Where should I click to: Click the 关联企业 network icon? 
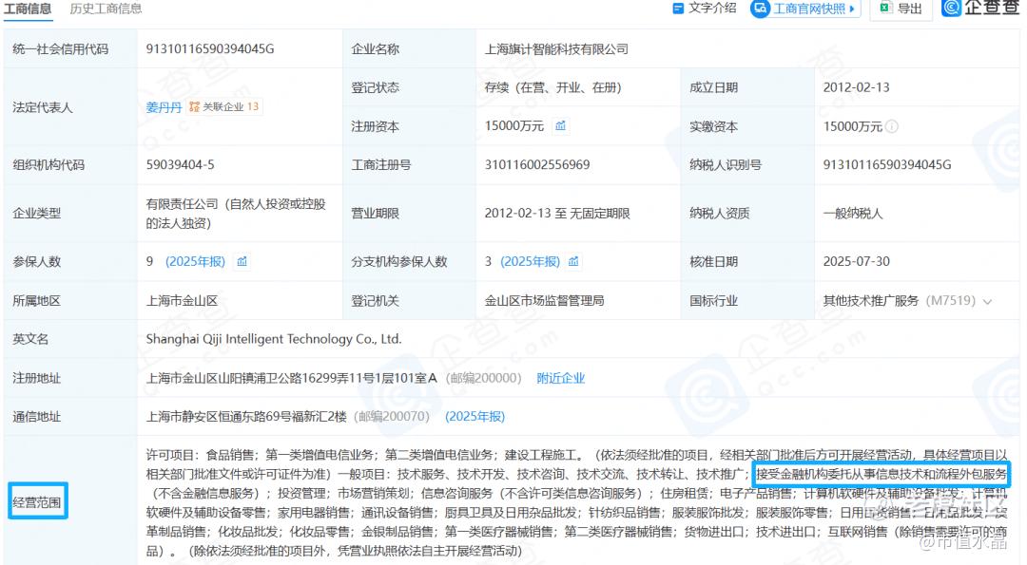pyautogui.click(x=194, y=106)
